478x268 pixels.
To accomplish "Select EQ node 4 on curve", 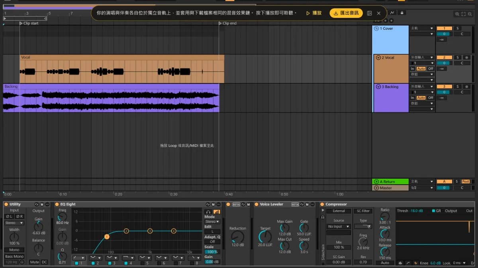I will [174, 231].
